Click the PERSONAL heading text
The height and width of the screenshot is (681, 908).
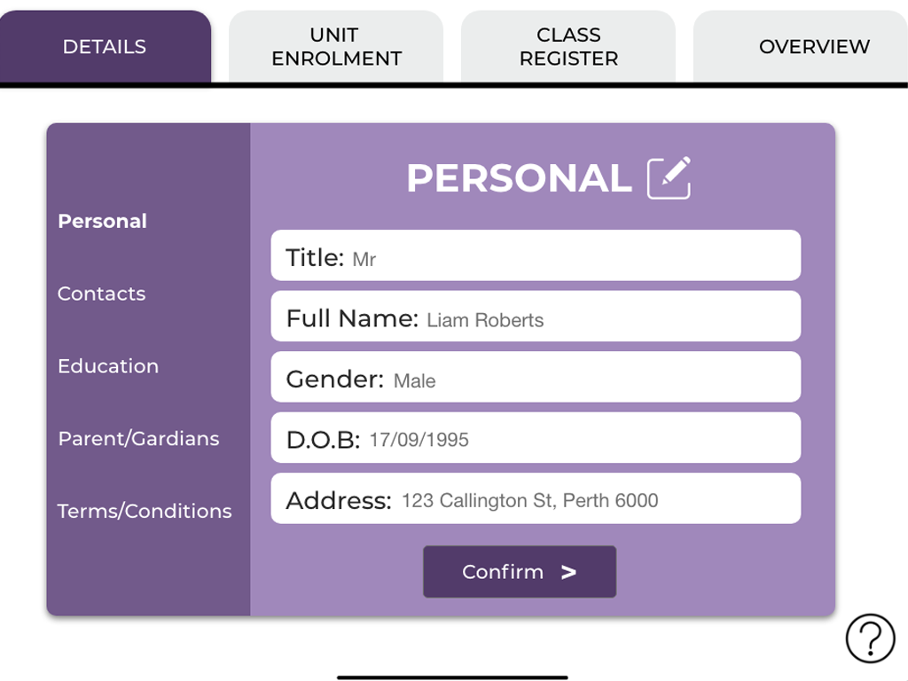click(520, 177)
